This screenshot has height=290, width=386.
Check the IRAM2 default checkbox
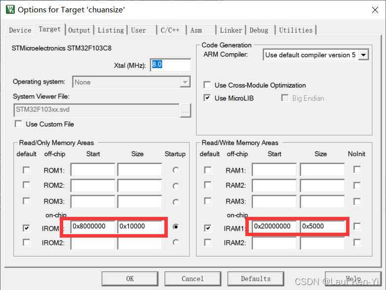pyautogui.click(x=208, y=243)
